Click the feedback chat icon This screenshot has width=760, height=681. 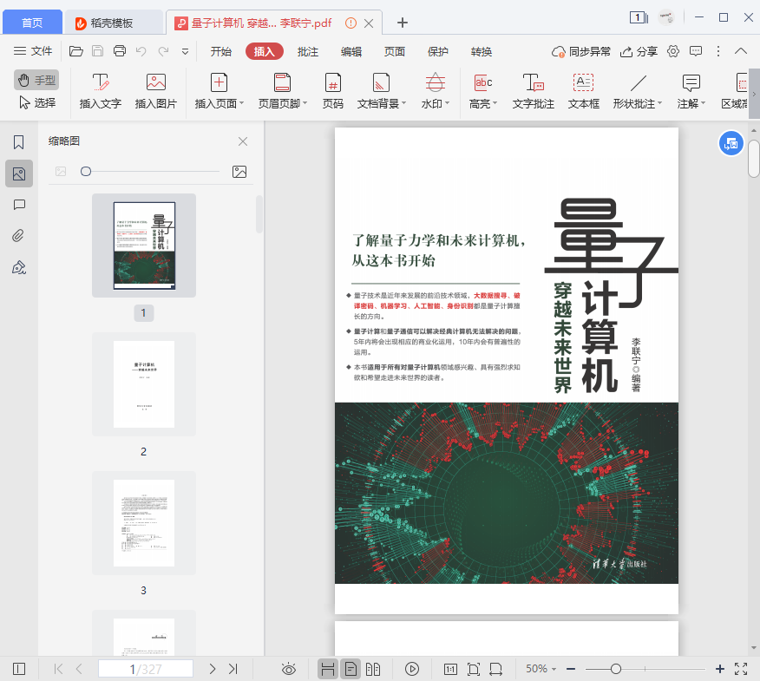tap(696, 51)
